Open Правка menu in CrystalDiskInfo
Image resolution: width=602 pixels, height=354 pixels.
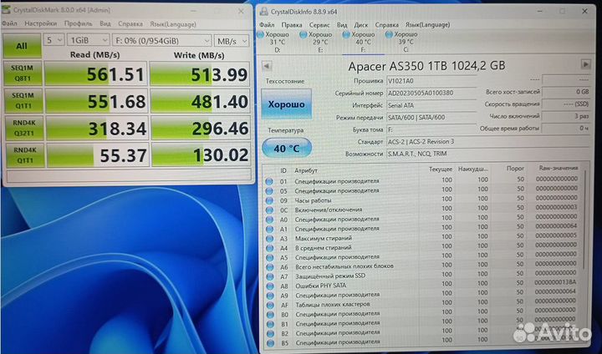click(x=292, y=25)
